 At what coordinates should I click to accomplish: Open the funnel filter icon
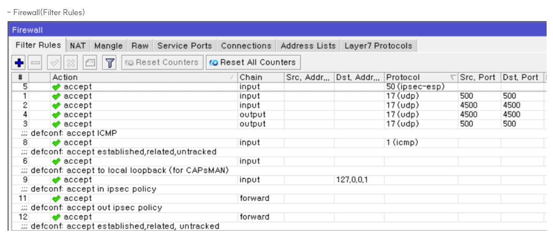point(110,63)
